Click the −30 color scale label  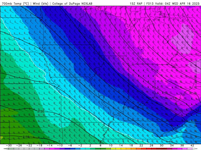[x=9, y=145]
